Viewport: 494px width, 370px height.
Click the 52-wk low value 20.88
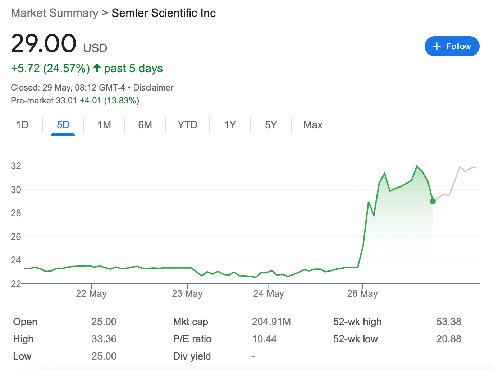pos(449,339)
